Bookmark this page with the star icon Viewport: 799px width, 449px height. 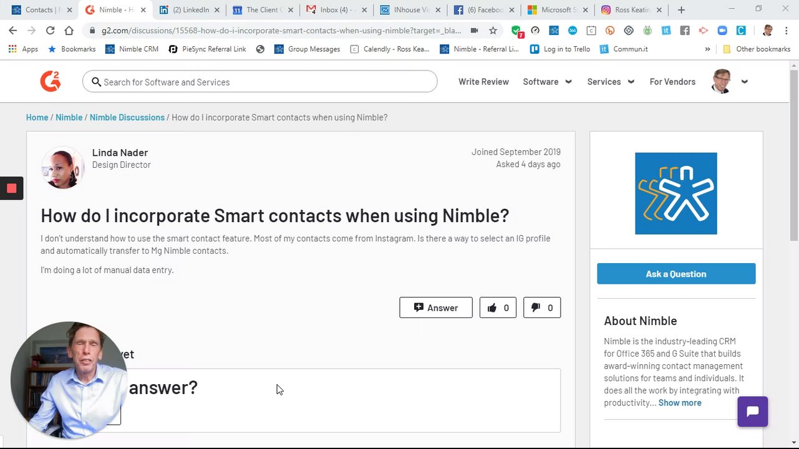493,31
